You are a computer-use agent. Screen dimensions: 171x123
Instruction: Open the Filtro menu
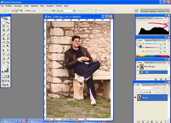42,6
